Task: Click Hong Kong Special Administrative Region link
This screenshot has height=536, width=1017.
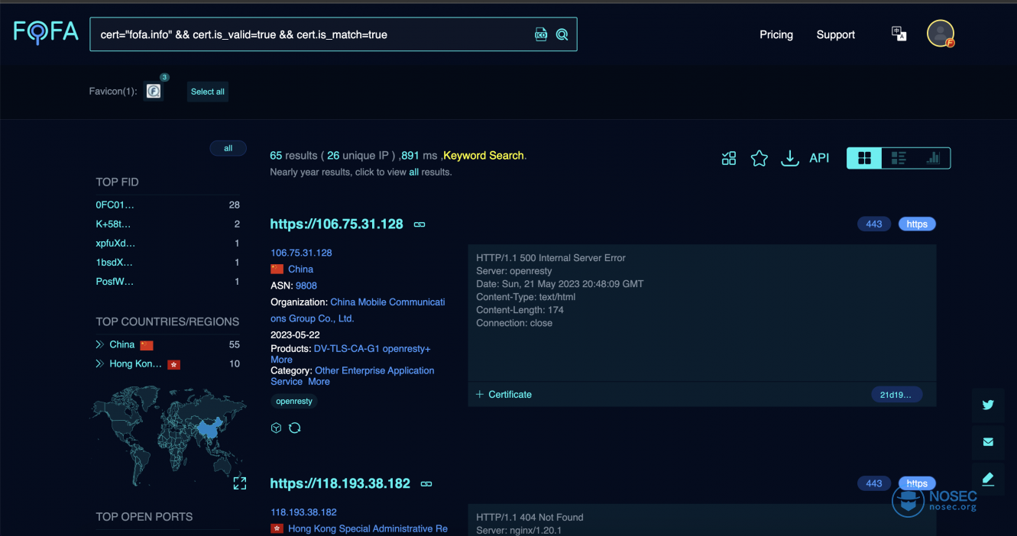Action: click(x=368, y=528)
